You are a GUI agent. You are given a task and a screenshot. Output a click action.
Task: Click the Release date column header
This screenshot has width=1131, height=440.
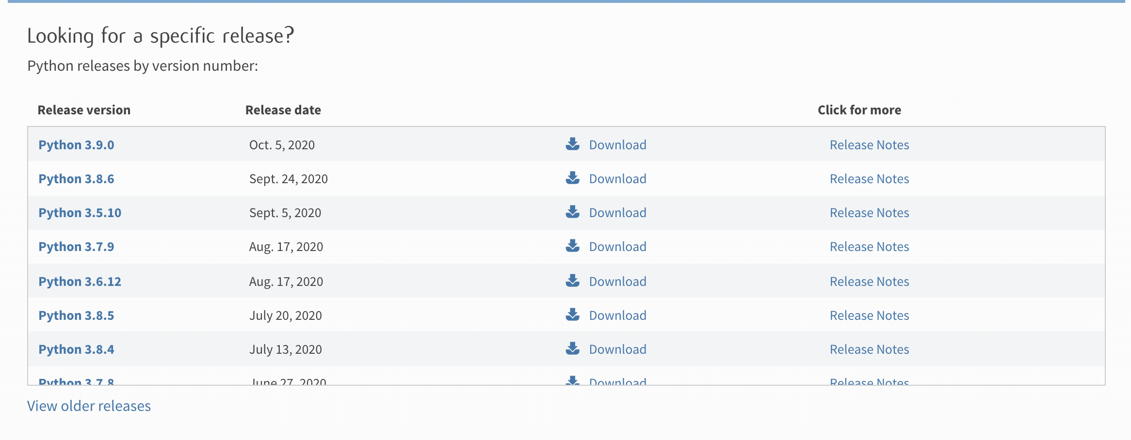point(283,110)
